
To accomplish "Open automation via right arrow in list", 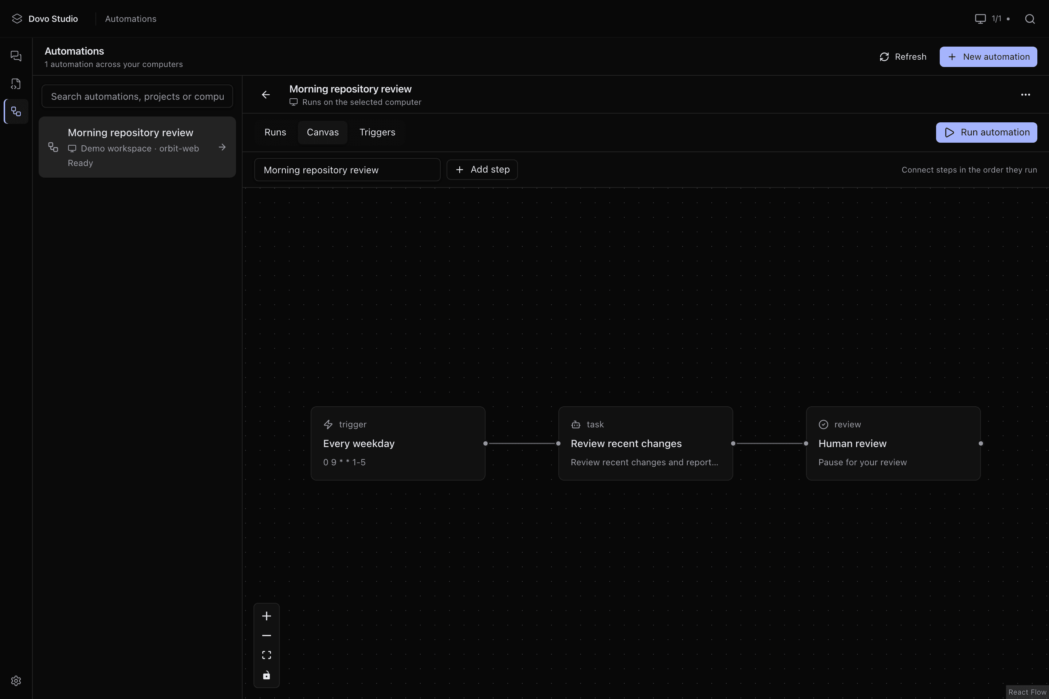I will click(x=222, y=147).
